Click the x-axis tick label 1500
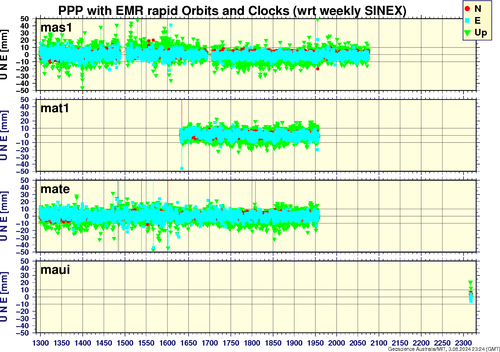Screen dimensions: 500x352 pyautogui.click(x=125, y=343)
